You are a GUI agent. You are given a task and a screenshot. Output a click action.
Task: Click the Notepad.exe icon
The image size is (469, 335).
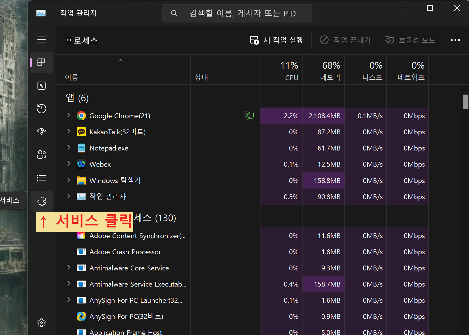(x=81, y=148)
